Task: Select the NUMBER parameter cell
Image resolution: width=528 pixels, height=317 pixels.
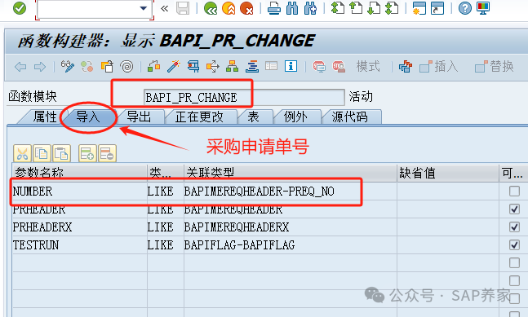Action: pyautogui.click(x=79, y=192)
